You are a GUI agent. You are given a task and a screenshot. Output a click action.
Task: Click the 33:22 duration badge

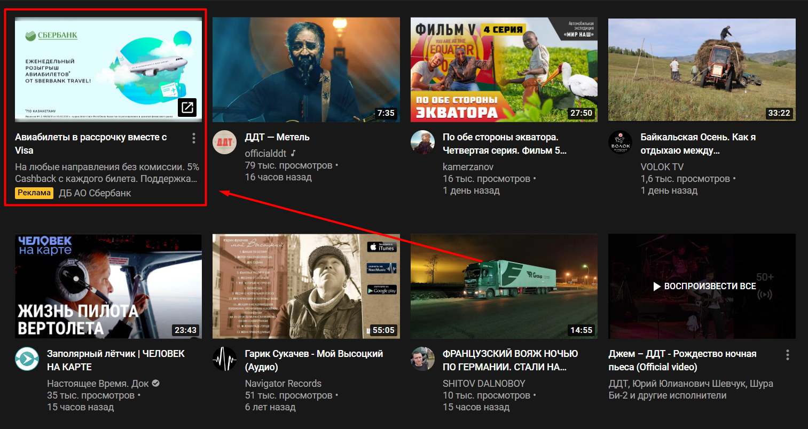pos(779,113)
